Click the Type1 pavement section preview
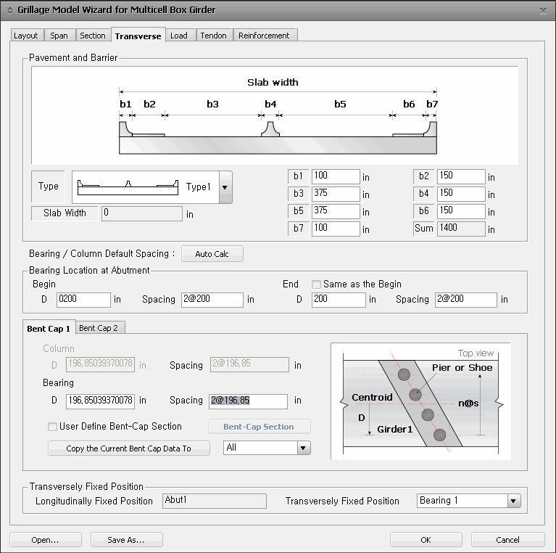This screenshot has width=556, height=553. click(128, 187)
